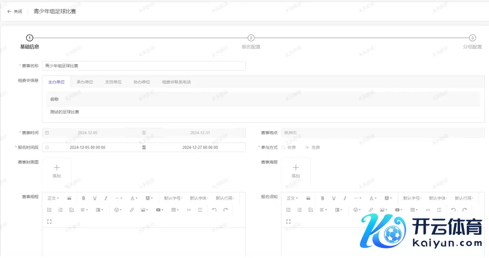The image size is (489, 258).
Task: Insert code block in 报名须知 editor
Action: [428, 210]
